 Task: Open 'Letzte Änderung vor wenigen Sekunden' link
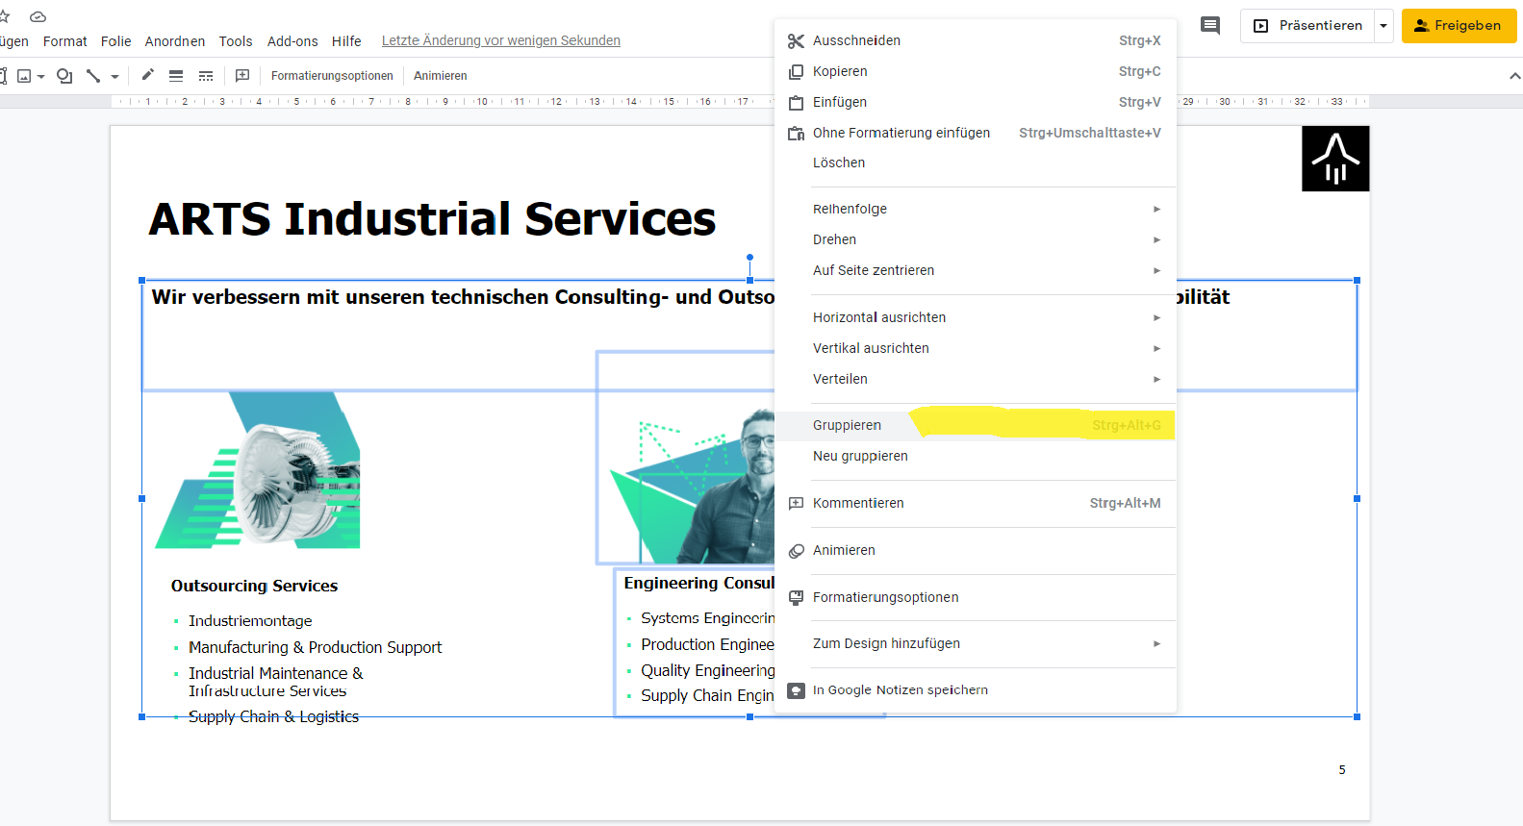click(501, 40)
